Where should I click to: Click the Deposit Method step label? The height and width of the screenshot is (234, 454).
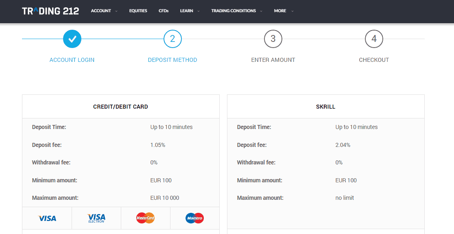(172, 60)
